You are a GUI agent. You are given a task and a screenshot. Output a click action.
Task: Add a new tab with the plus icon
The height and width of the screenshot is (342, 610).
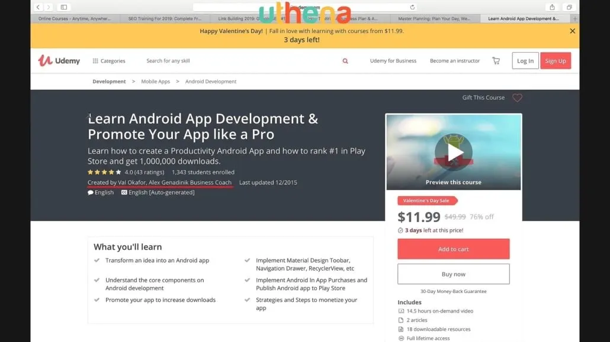tap(575, 18)
